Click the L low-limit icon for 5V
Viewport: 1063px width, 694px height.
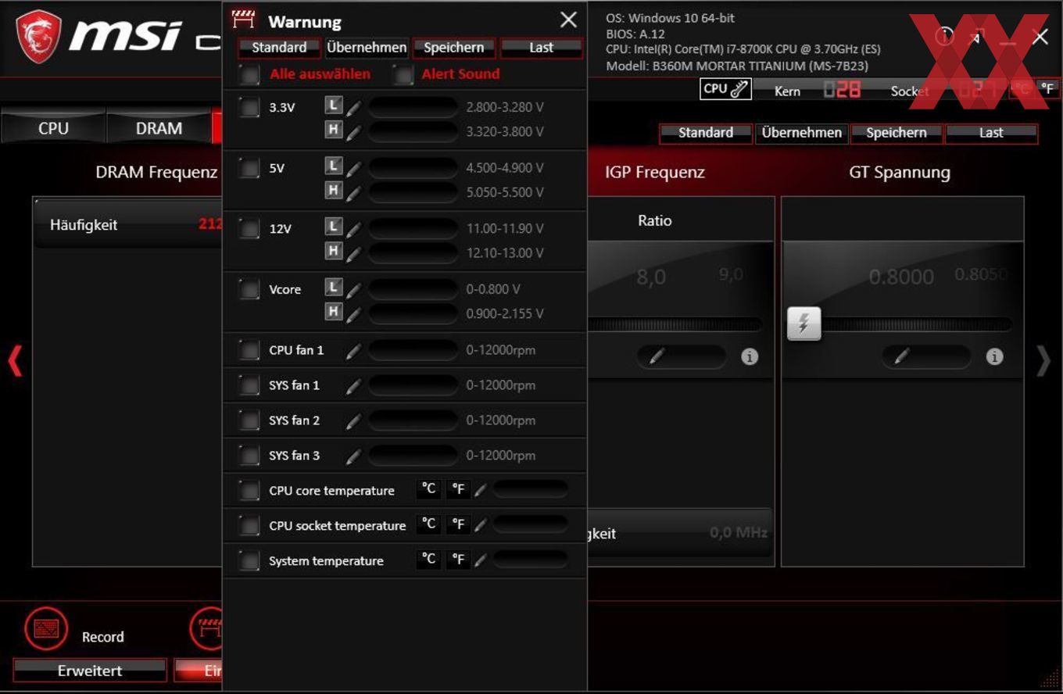334,166
